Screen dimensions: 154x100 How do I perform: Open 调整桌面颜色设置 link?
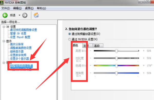(x=21, y=48)
